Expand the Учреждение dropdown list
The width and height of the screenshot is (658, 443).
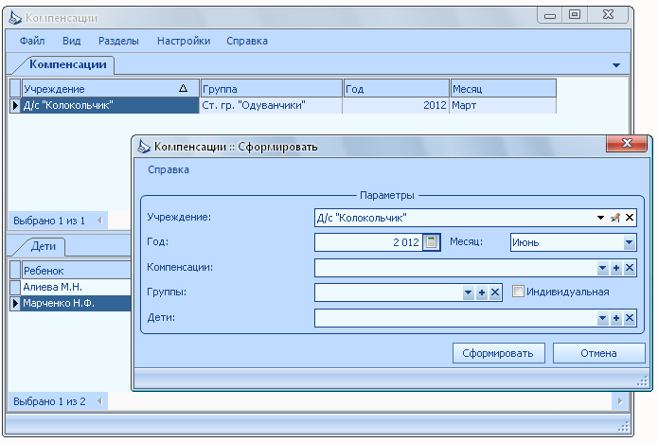coord(600,218)
